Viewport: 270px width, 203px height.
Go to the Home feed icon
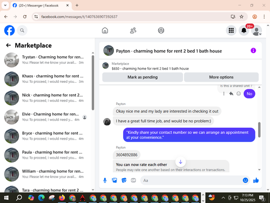coord(105,30)
